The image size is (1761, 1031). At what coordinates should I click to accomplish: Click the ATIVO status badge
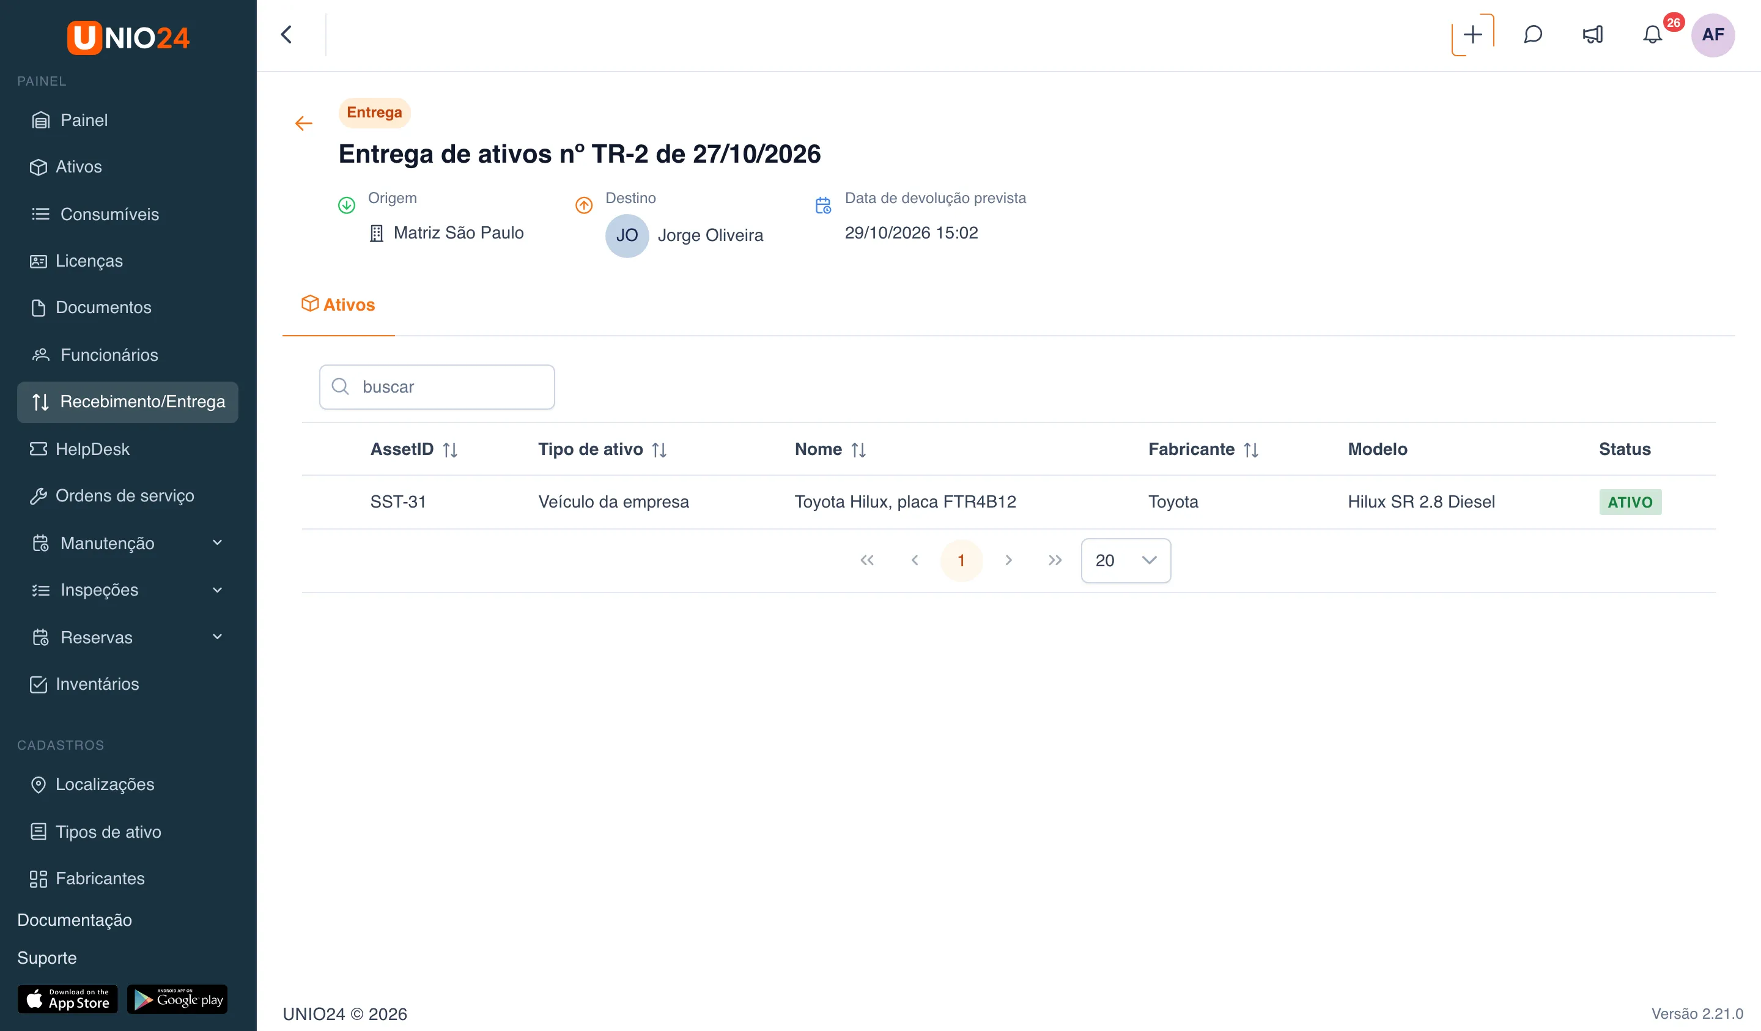tap(1630, 502)
